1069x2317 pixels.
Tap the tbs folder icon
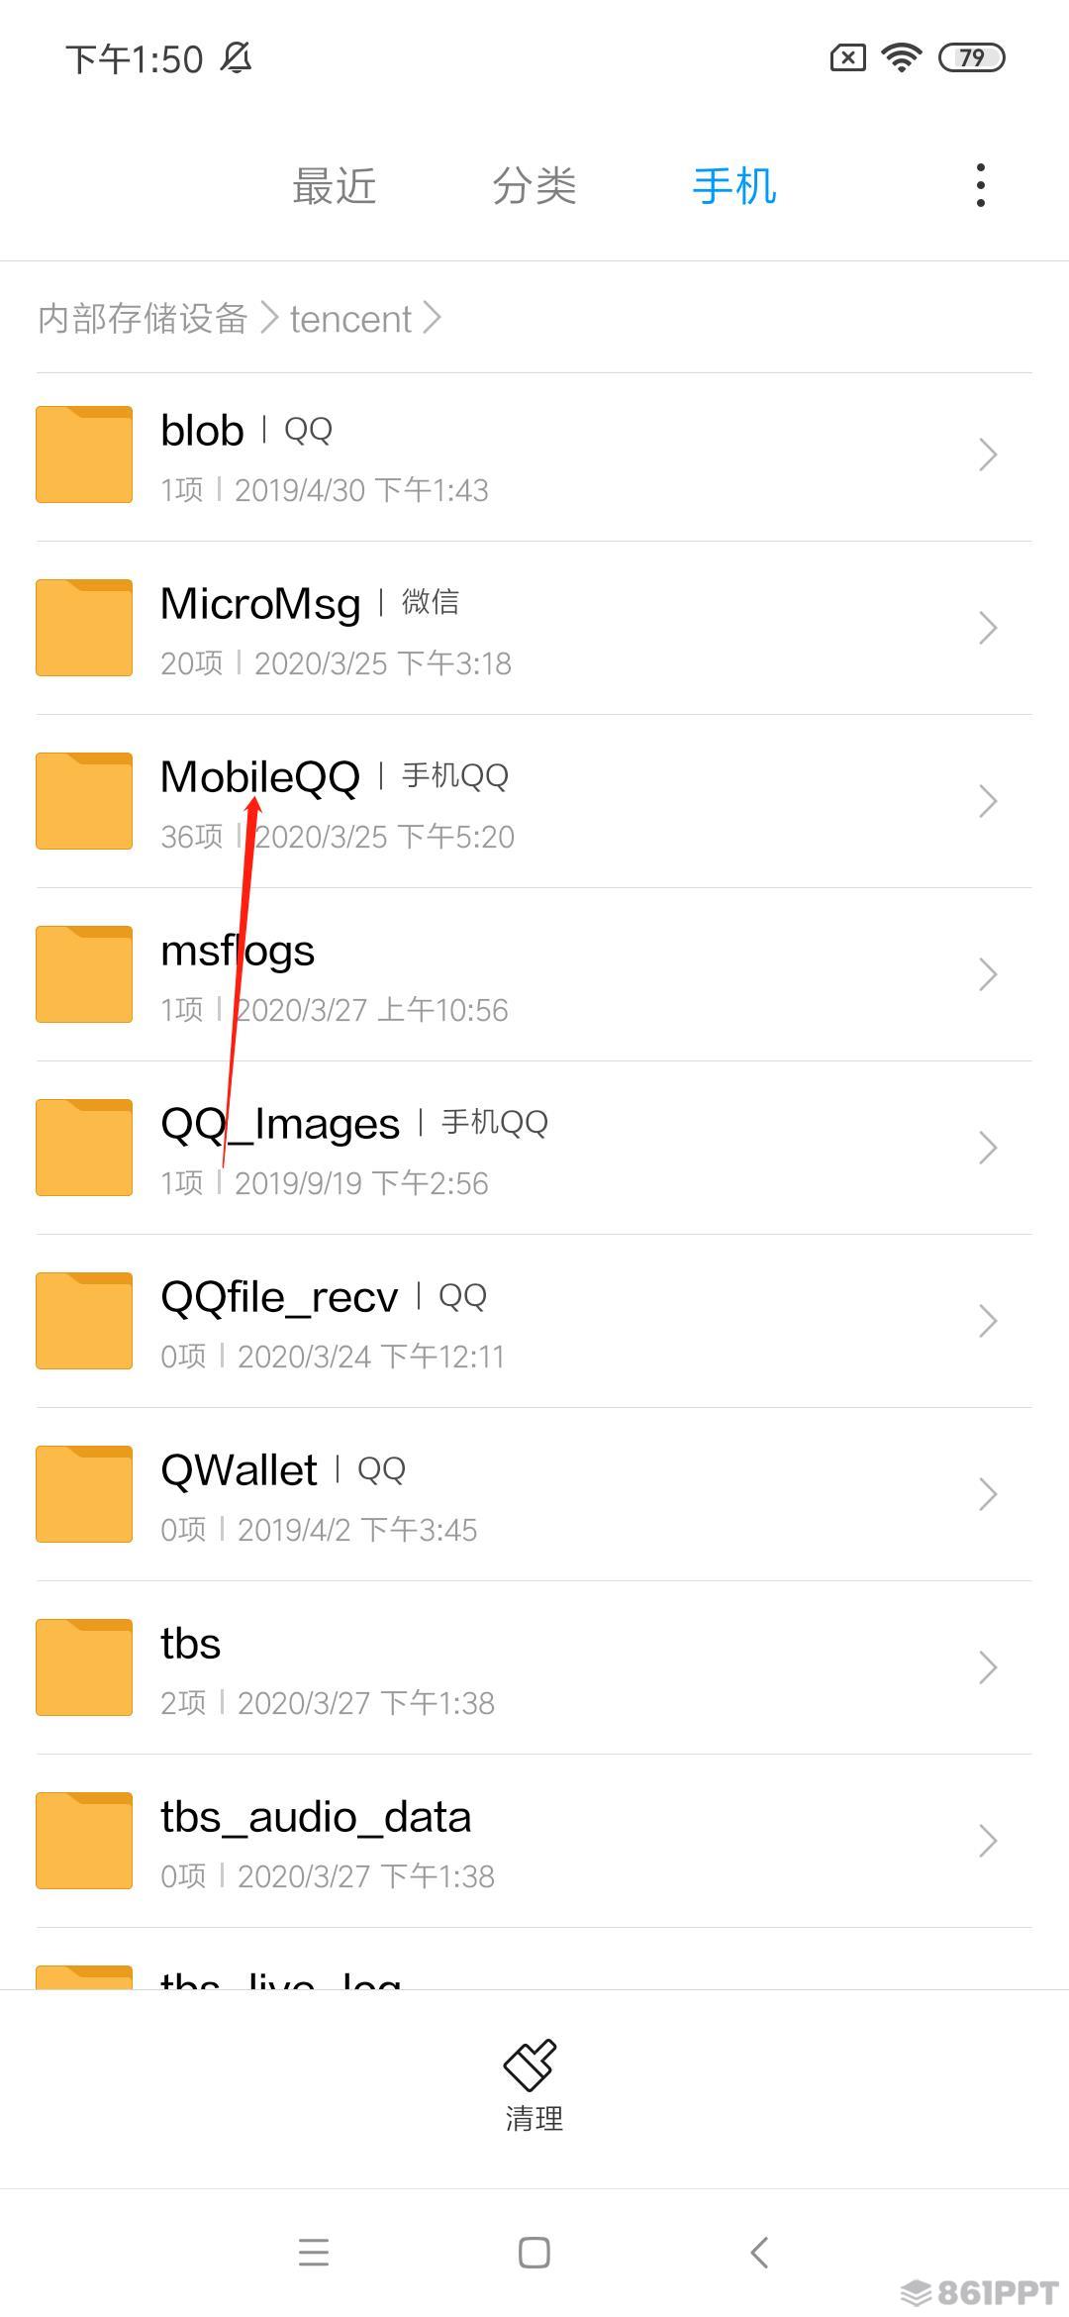84,1667
